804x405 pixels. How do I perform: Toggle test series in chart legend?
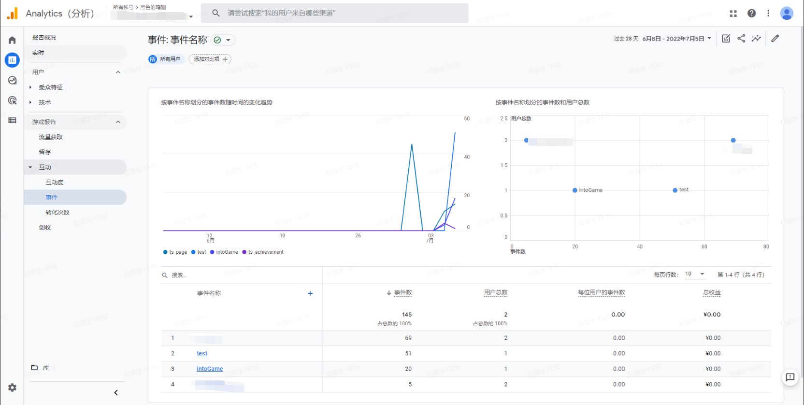pos(199,252)
